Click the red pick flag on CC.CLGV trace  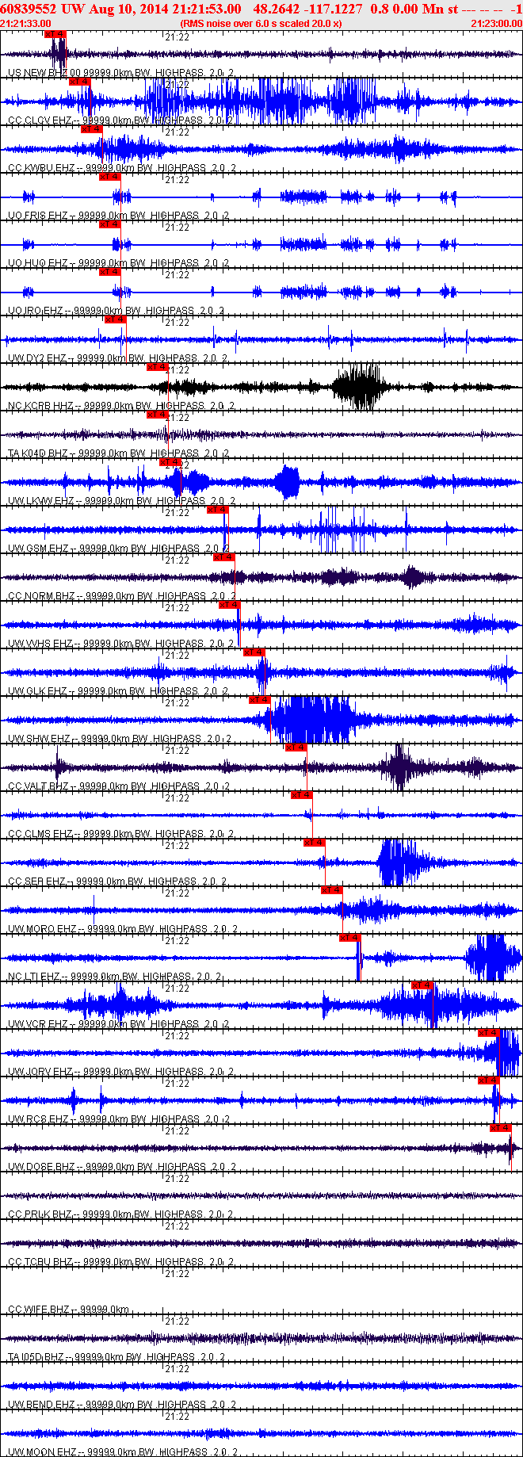(x=80, y=82)
